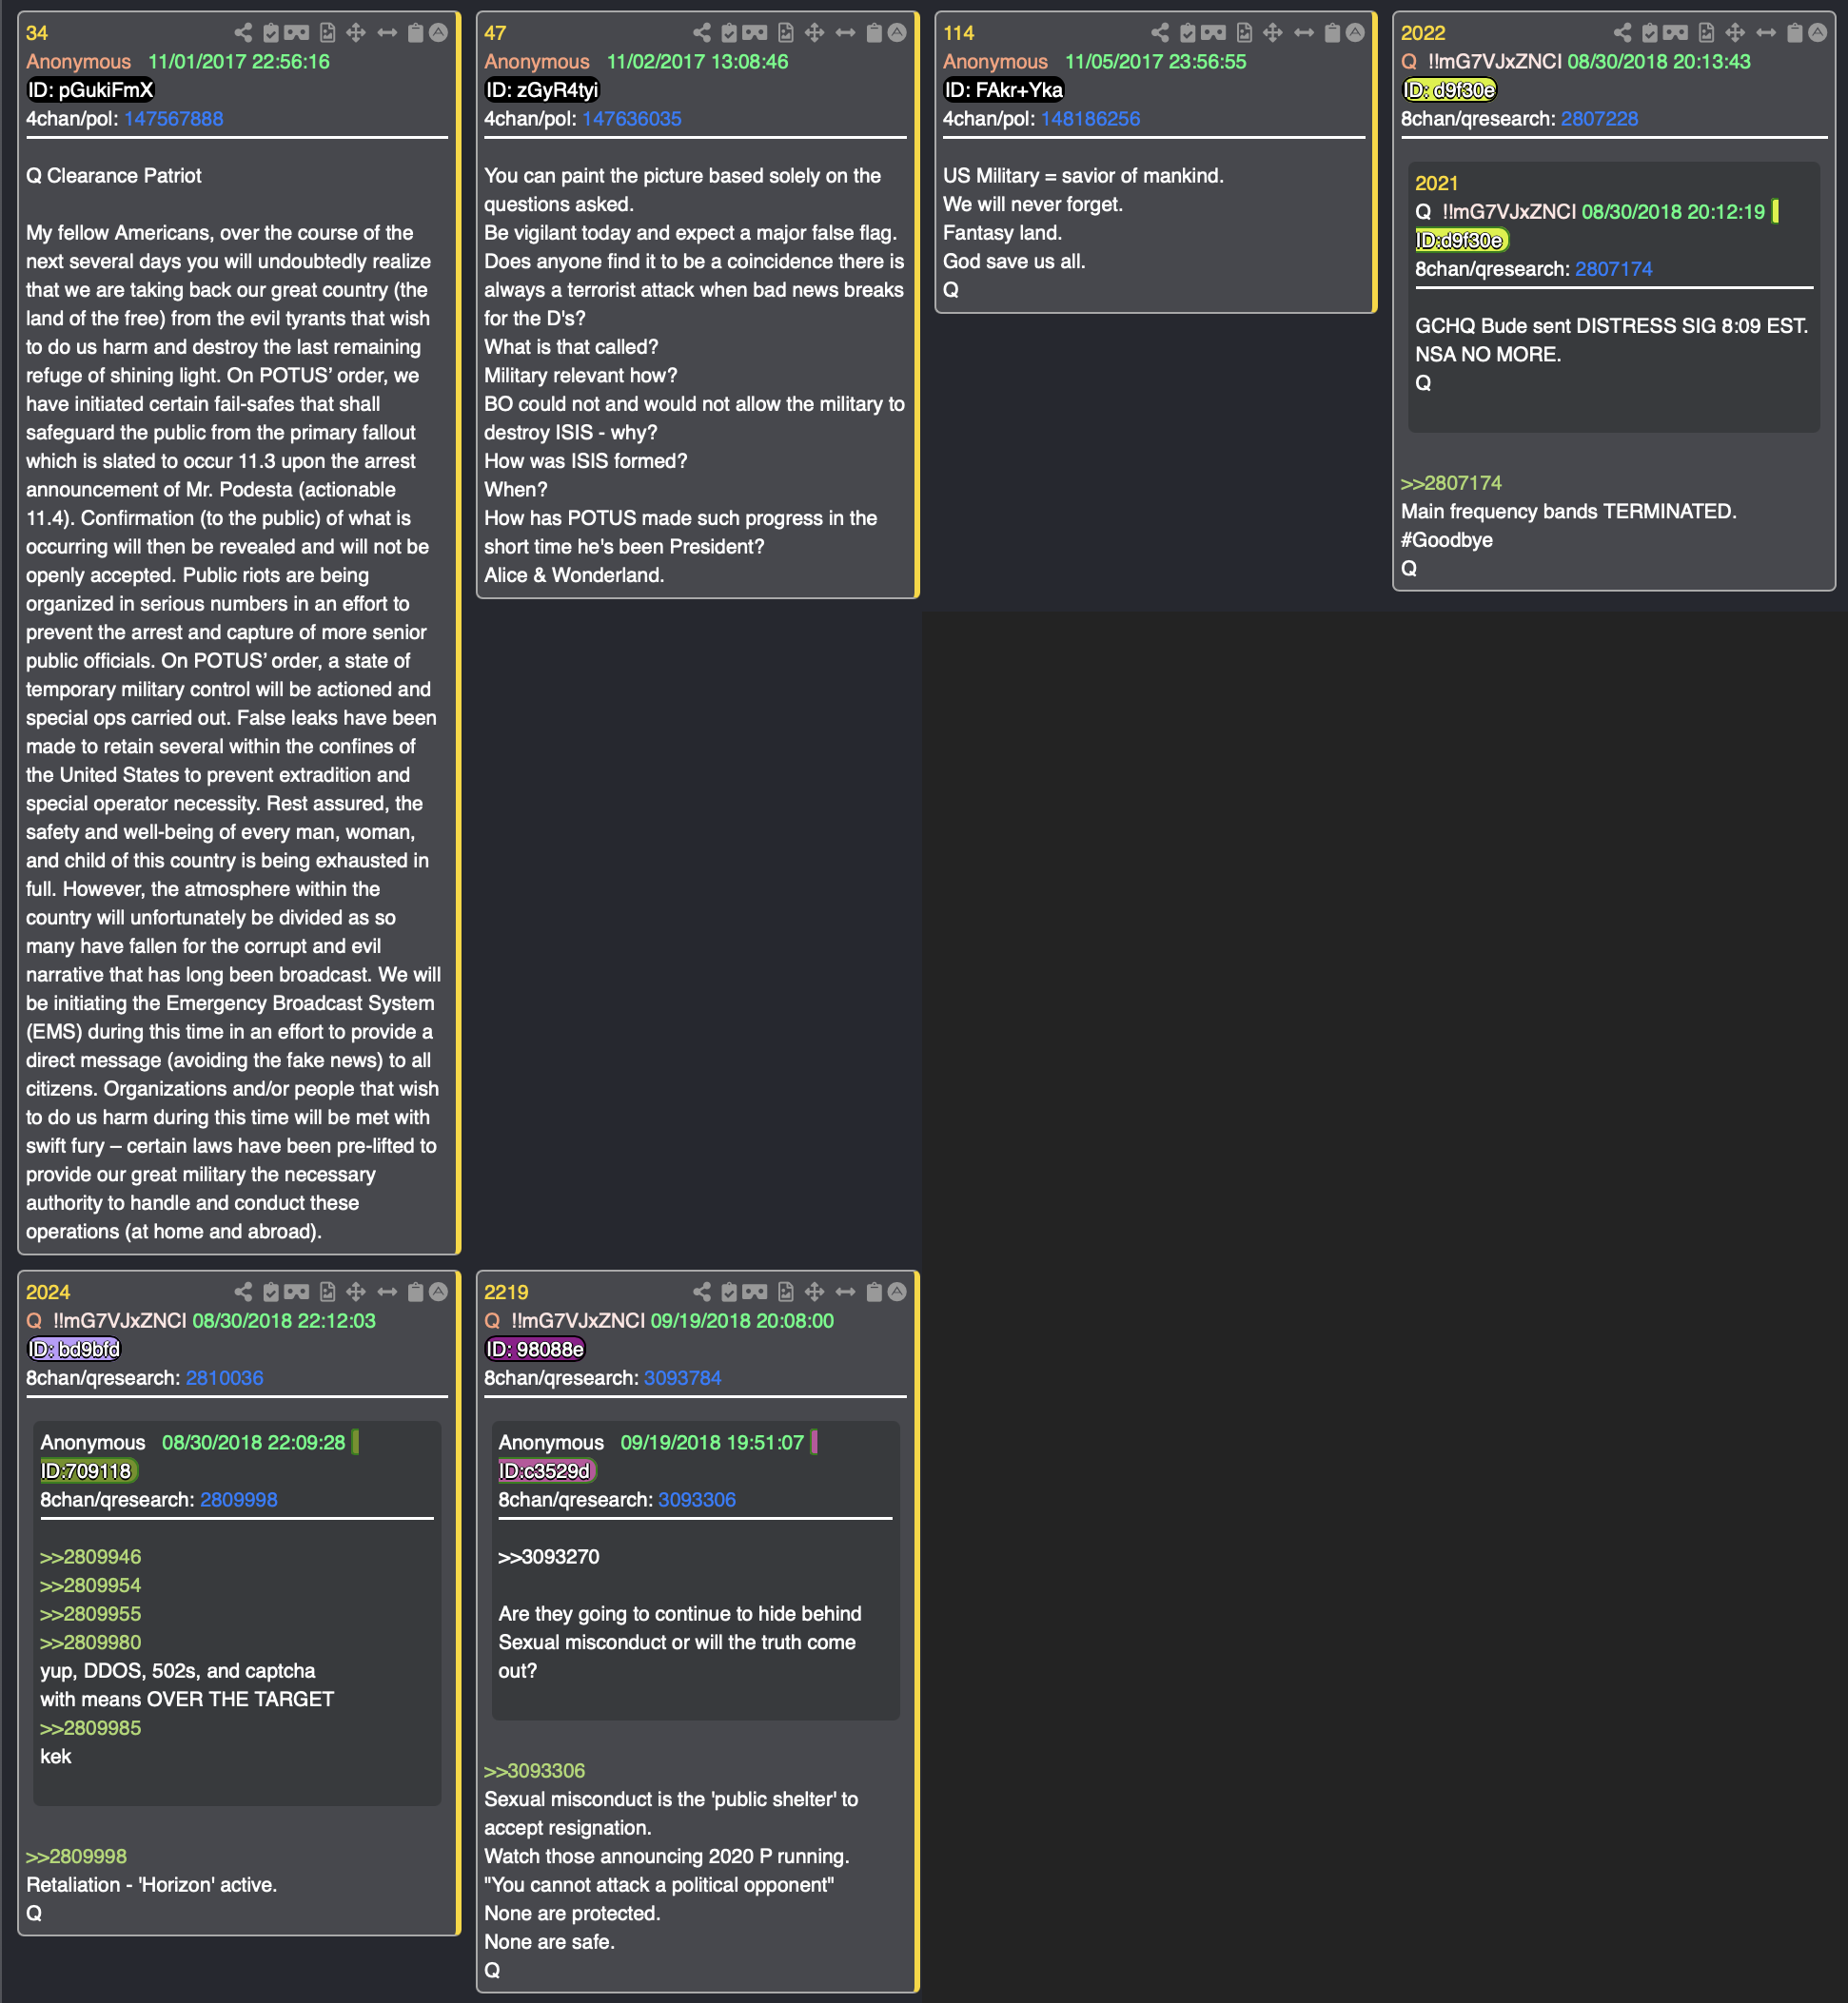Image resolution: width=1848 pixels, height=2003 pixels.
Task: Share post 34 using its share icon
Action: point(243,33)
